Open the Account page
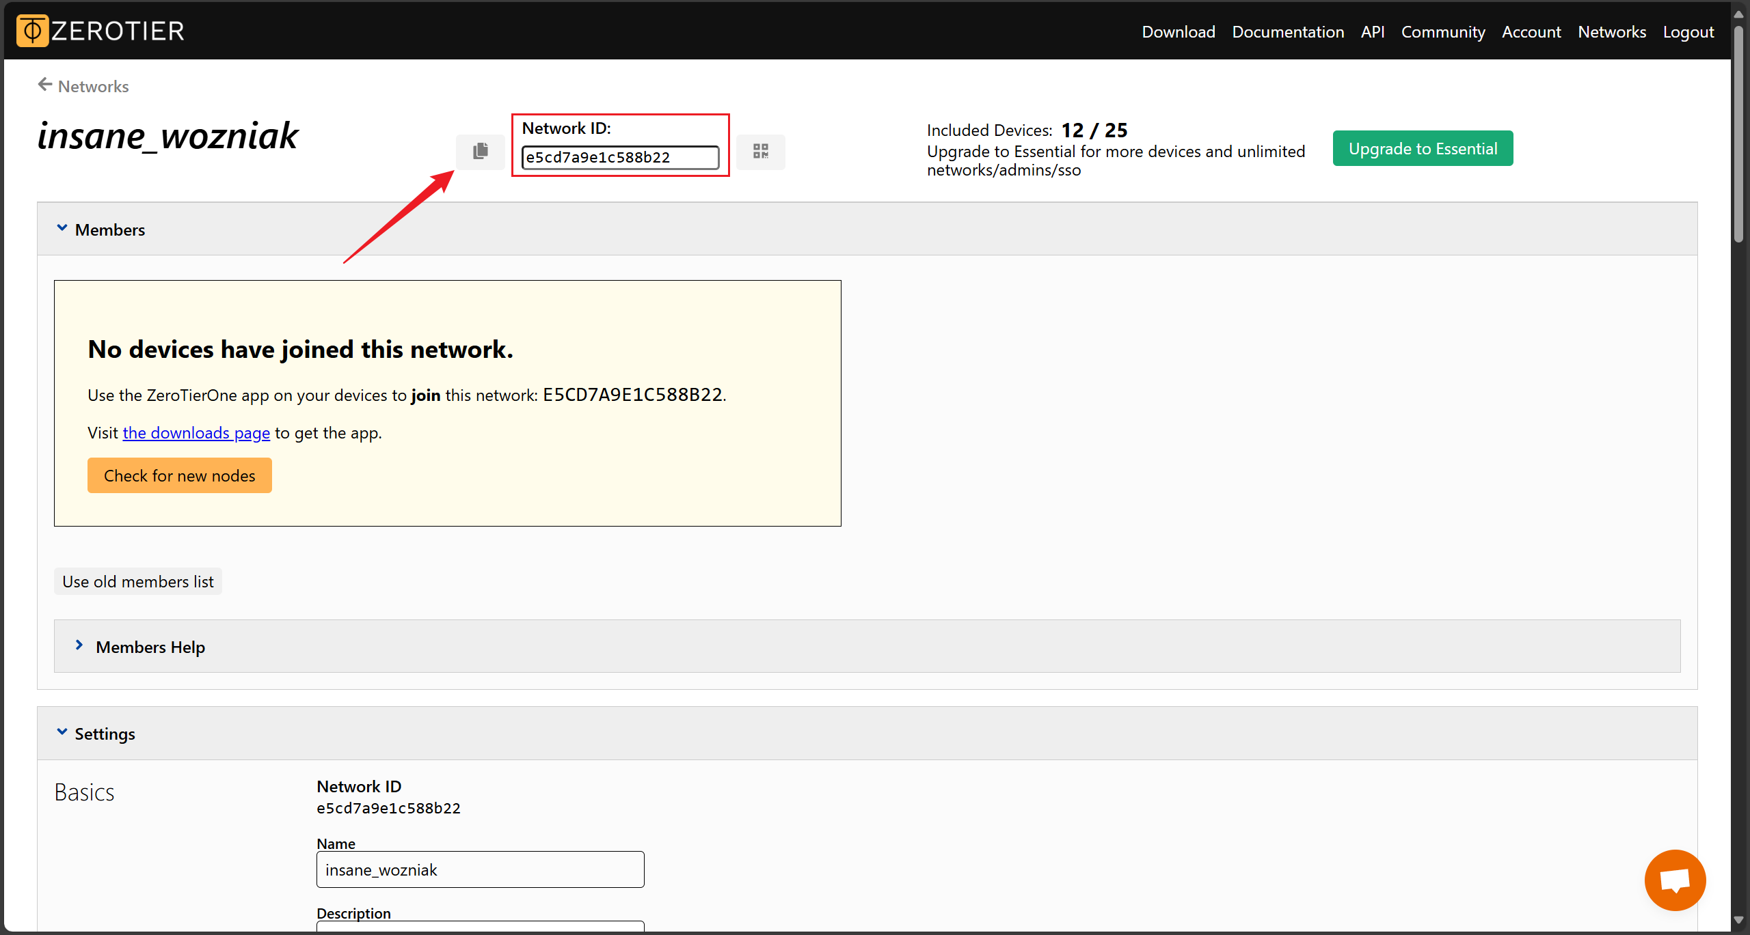Image resolution: width=1750 pixels, height=935 pixels. [x=1531, y=32]
